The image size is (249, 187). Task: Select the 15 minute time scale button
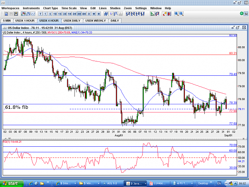click(x=60, y=14)
